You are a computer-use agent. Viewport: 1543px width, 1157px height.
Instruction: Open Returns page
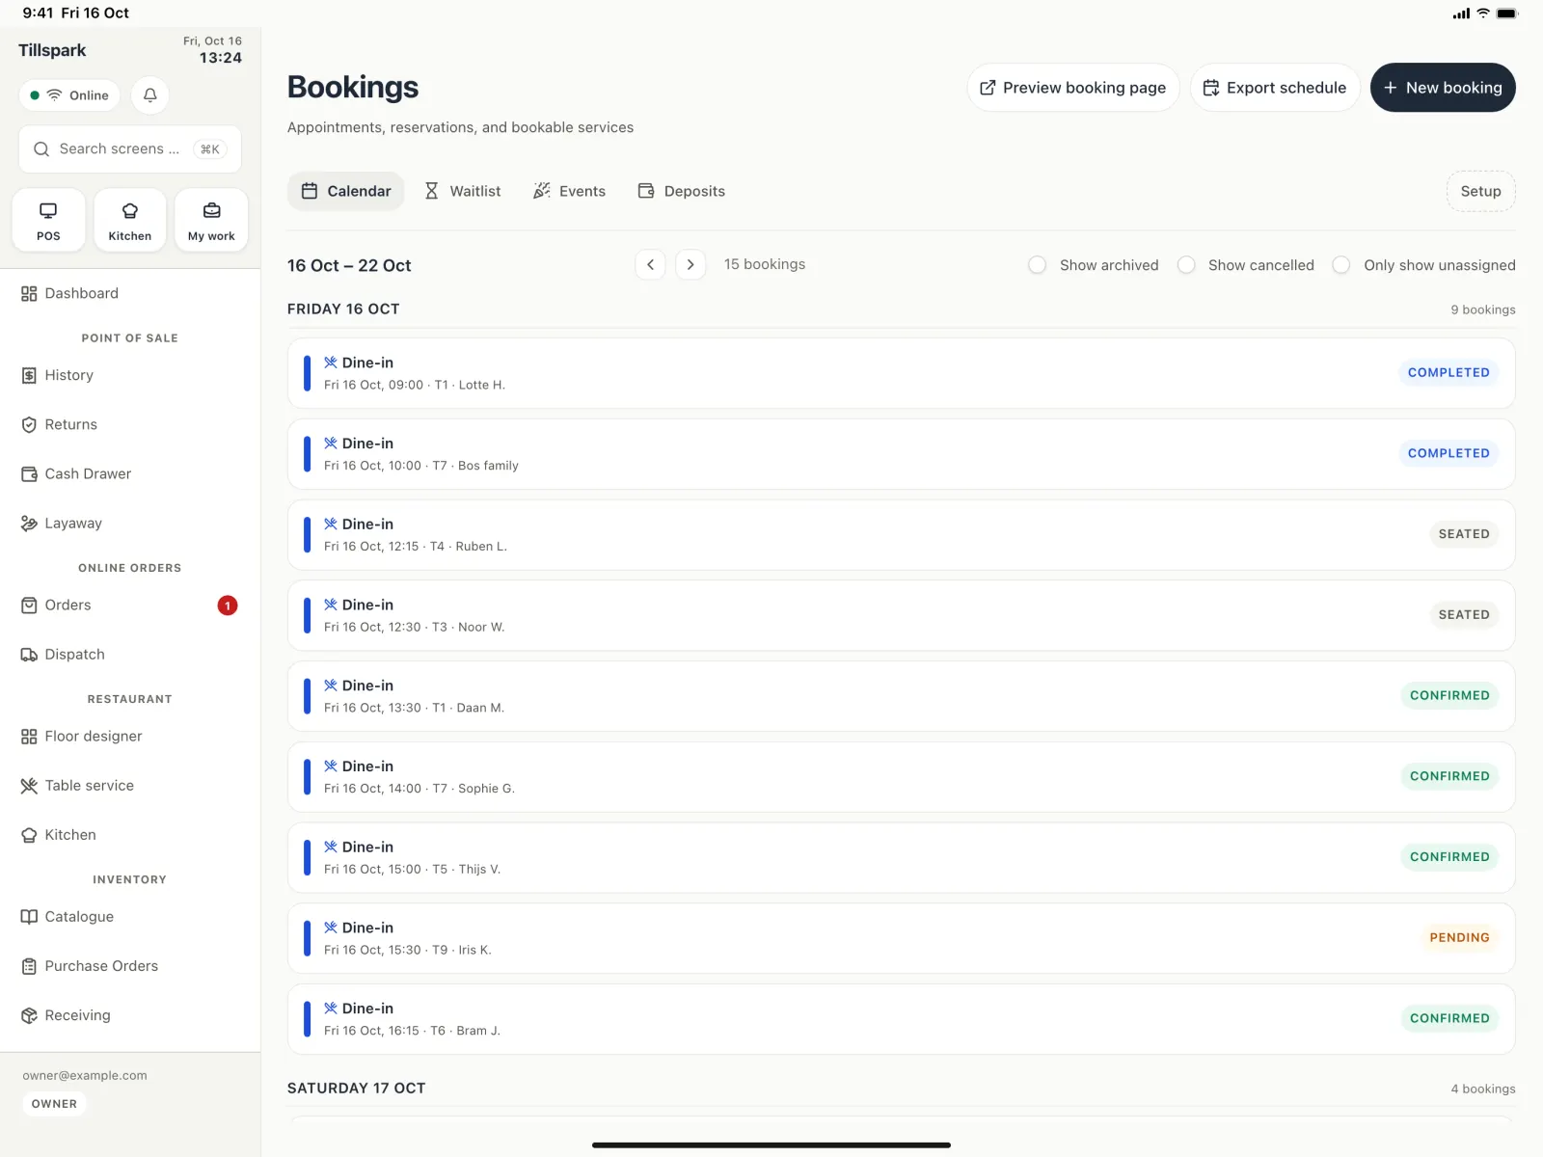130,424
